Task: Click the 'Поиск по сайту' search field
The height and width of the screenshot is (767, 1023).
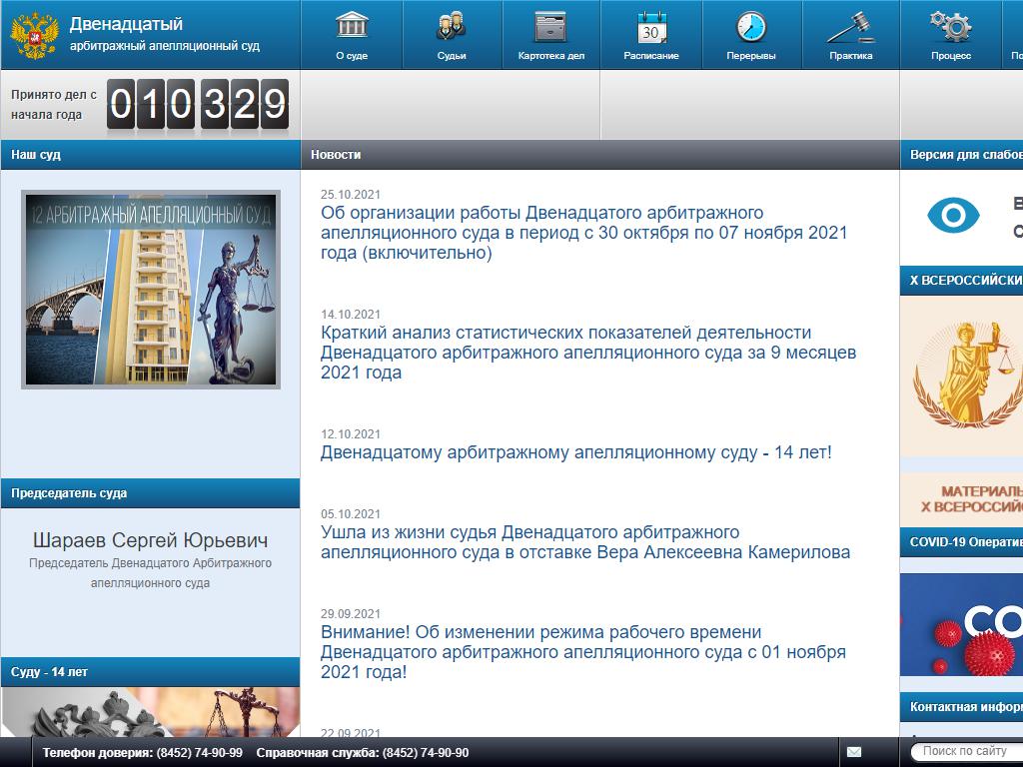Action: 964,751
